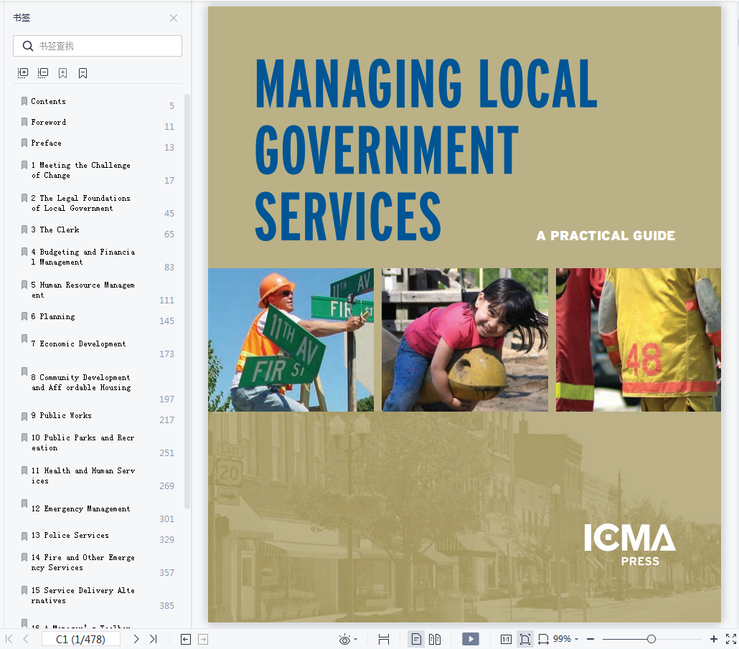Click the bookmark icon beside 13 Police Services
This screenshot has width=739, height=649.
click(x=24, y=536)
